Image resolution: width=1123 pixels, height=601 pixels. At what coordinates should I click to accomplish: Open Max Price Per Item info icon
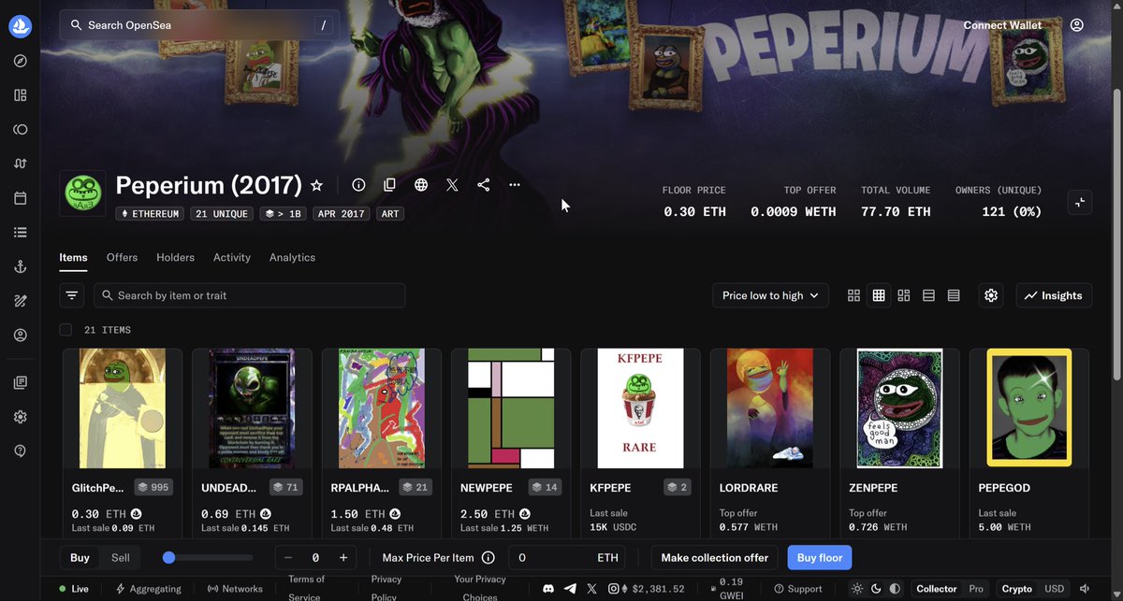[x=488, y=558]
